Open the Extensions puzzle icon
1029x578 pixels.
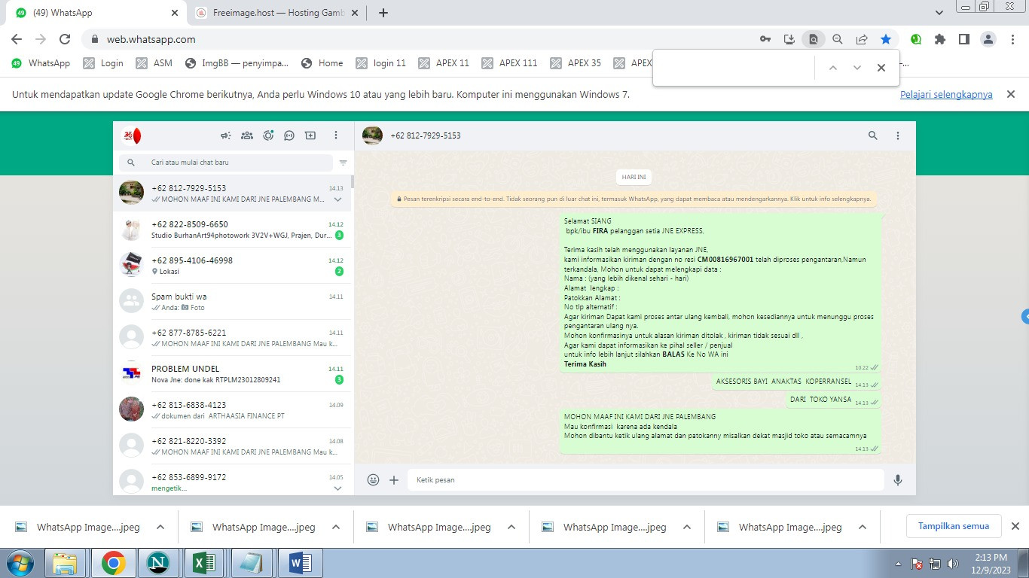click(x=940, y=39)
